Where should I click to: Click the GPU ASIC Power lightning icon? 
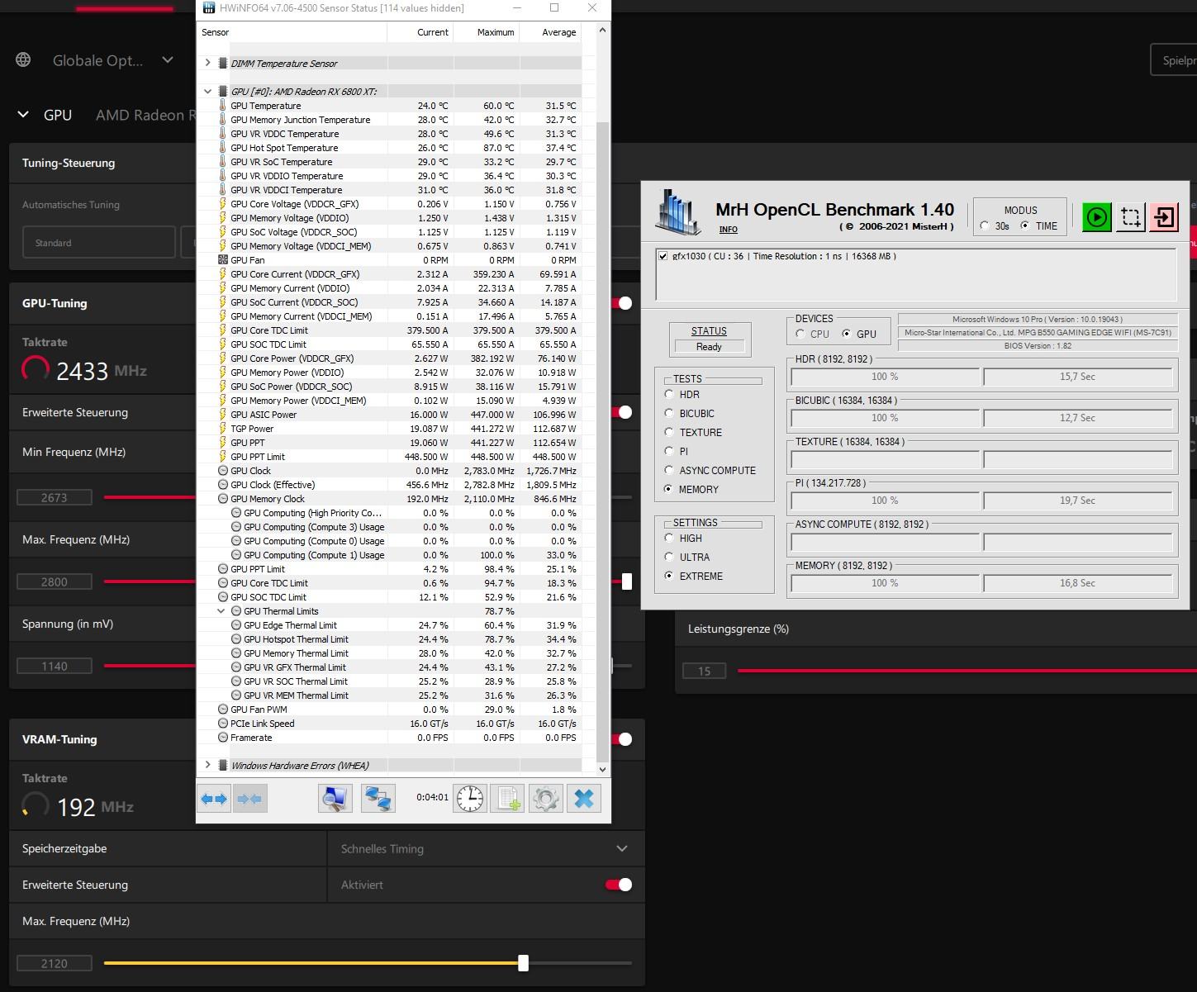coord(223,415)
